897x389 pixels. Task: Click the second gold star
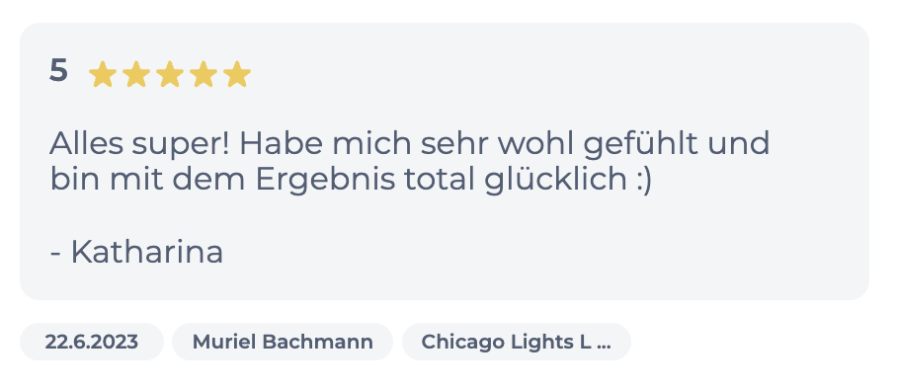tap(136, 74)
